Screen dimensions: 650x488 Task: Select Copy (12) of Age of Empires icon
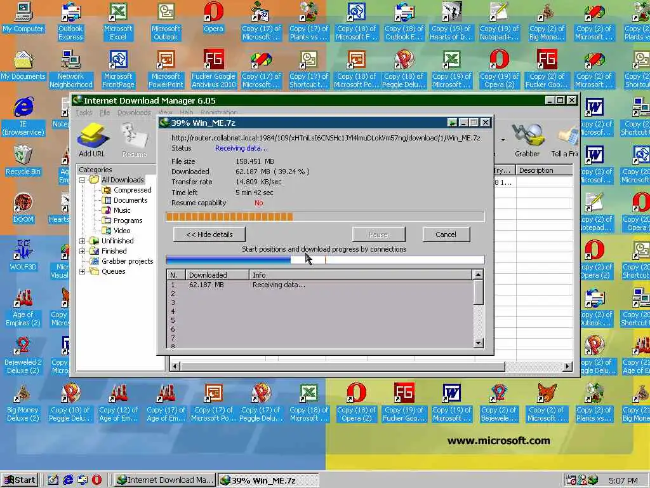click(x=118, y=403)
